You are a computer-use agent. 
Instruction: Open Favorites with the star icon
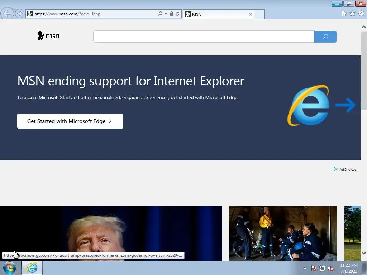pyautogui.click(x=352, y=14)
